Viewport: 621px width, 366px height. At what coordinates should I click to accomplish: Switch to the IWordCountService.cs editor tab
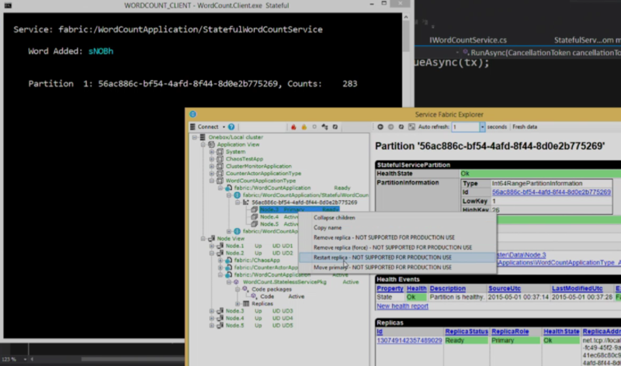point(468,40)
